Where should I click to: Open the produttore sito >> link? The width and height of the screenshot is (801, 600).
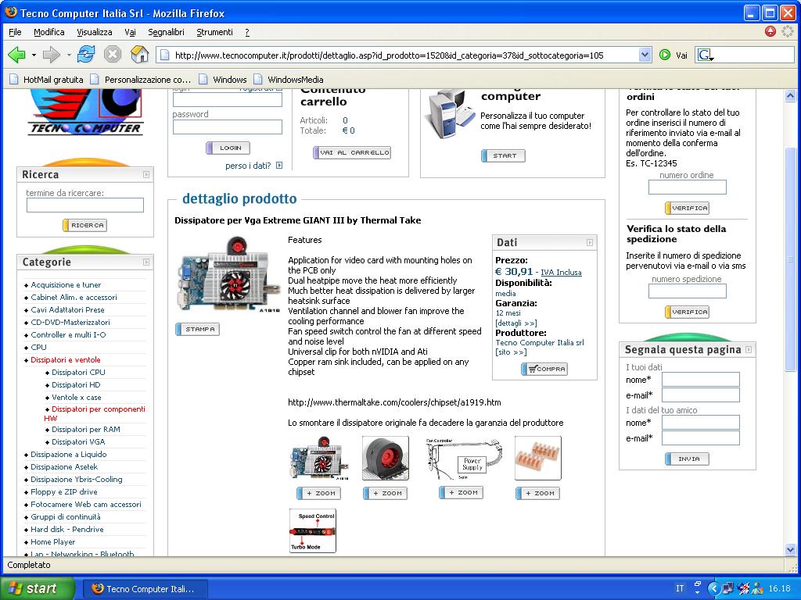pos(511,352)
